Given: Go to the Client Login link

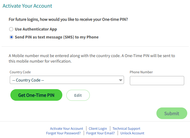Looking at the screenshot, I should coord(98,129).
